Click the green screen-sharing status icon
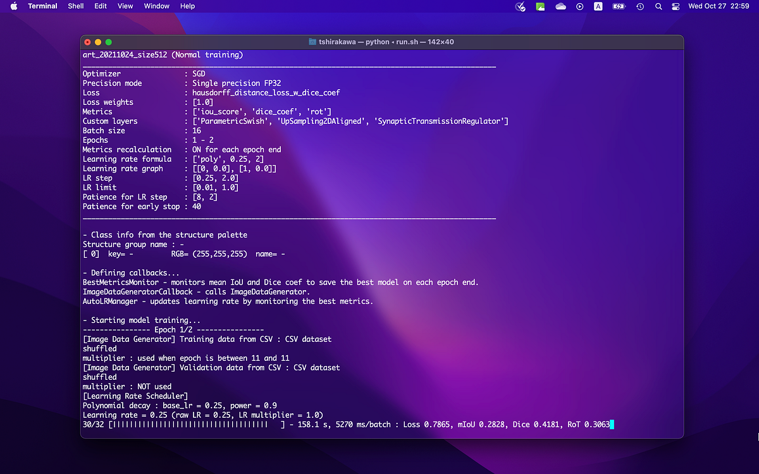The width and height of the screenshot is (759, 474). [x=541, y=6]
